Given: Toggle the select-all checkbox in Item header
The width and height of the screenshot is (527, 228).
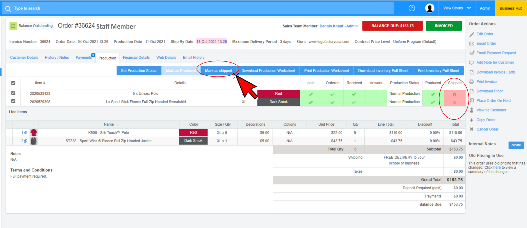Looking at the screenshot, I should click(x=13, y=83).
